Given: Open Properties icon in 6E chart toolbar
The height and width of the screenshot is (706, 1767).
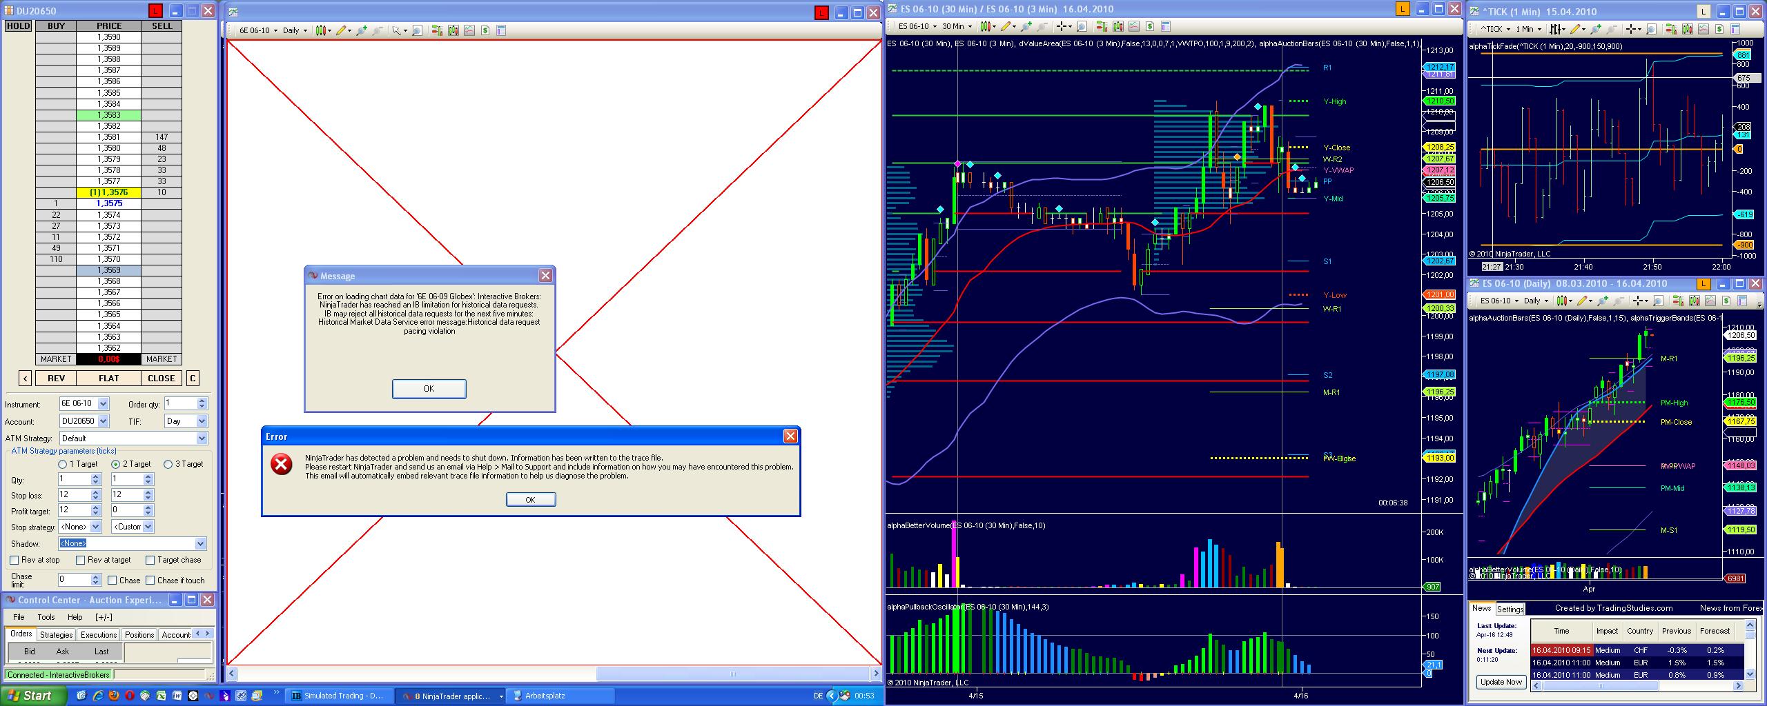Looking at the screenshot, I should (x=501, y=30).
